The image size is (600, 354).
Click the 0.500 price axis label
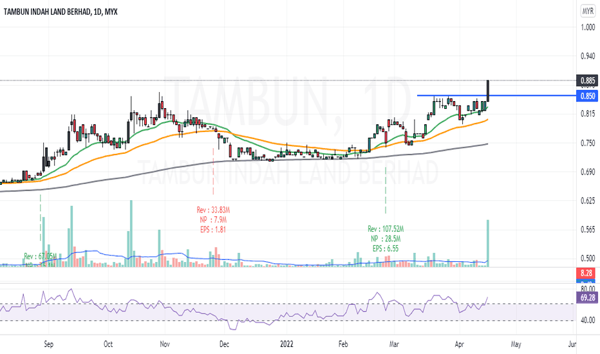point(588,258)
